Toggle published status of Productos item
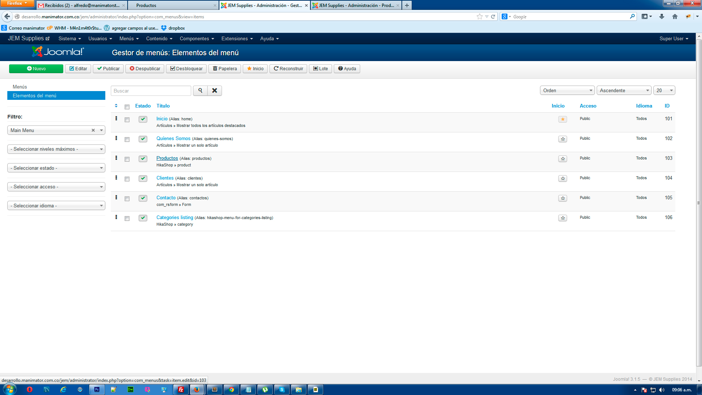This screenshot has height=395, width=702. [x=143, y=159]
